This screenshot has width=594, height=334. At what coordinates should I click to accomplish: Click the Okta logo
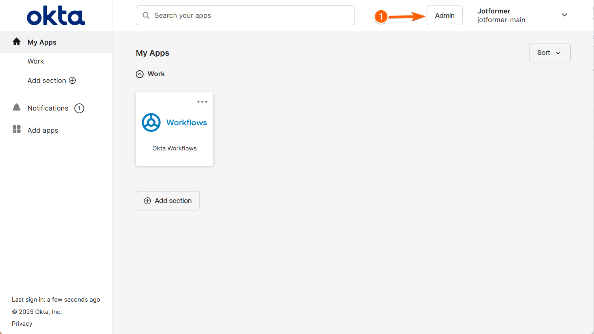click(x=56, y=16)
